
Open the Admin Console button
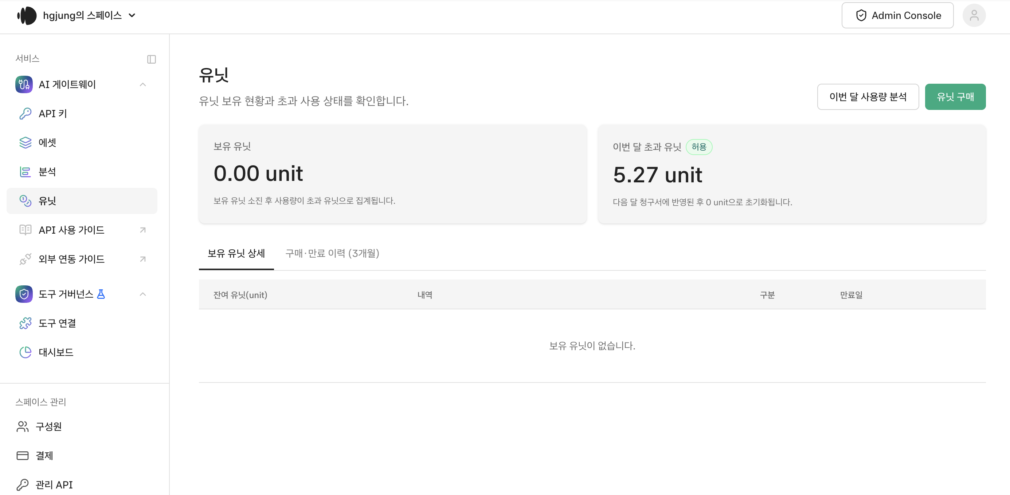pos(897,15)
